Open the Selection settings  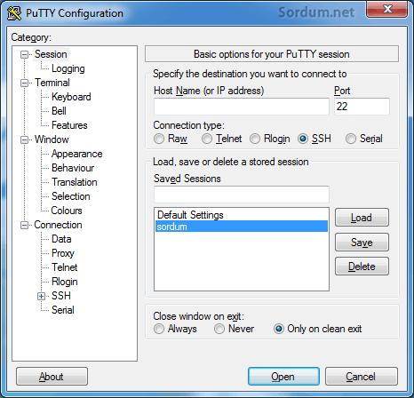tap(70, 196)
